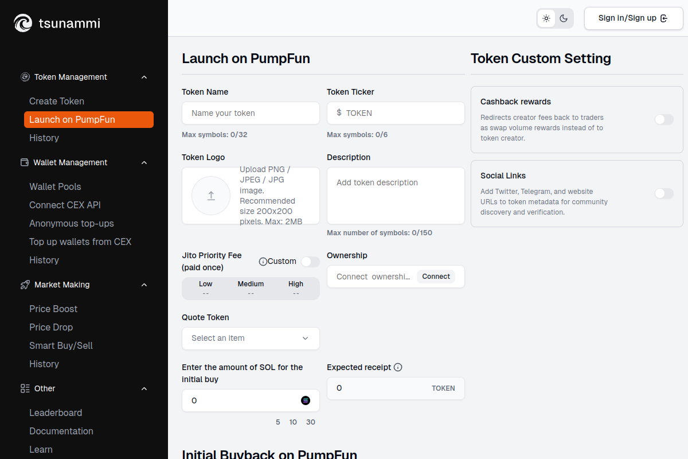Screen dimensions: 688x459
Task: Click 'Max number of symbols: 0/150' text
Action: 380,233
